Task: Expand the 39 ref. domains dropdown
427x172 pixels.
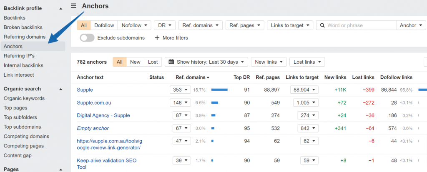Action: [182, 160]
